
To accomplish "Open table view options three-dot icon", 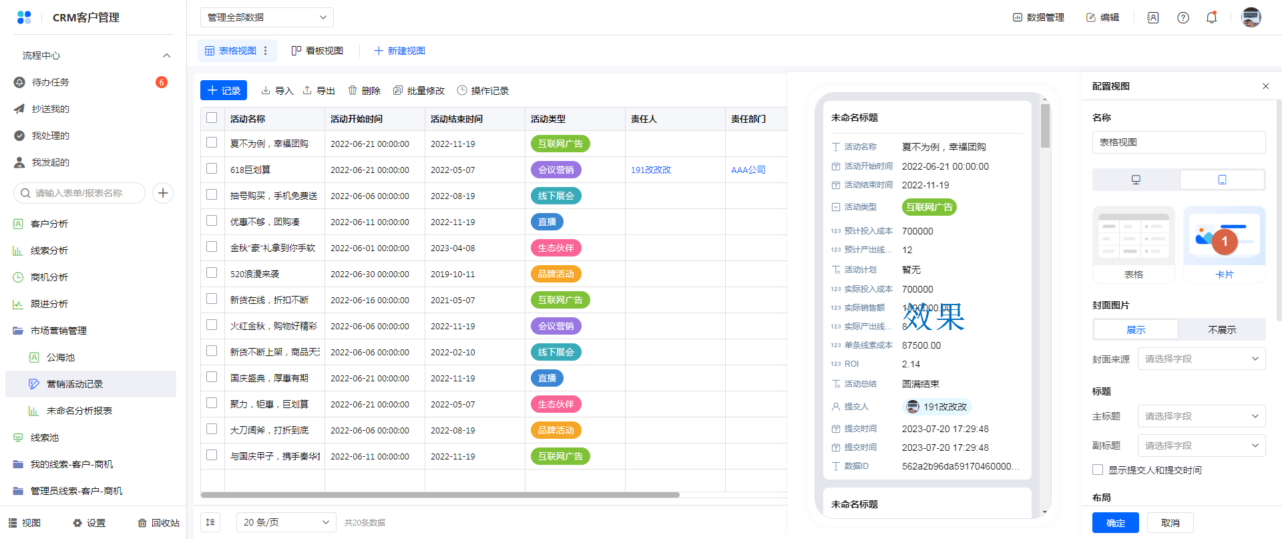I will click(266, 51).
